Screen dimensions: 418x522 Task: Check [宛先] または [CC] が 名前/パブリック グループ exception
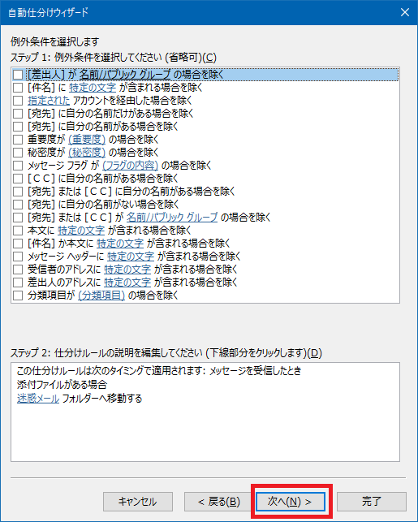coord(18,218)
